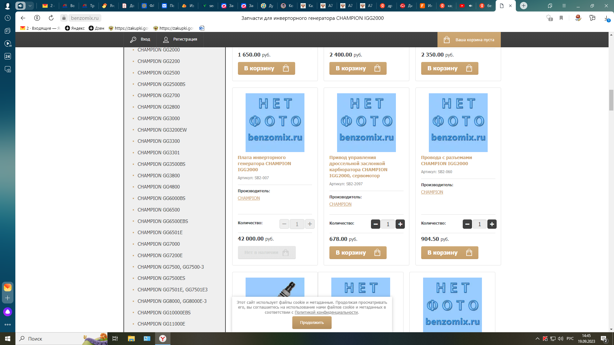Viewport: 614px width, 345px height.
Task: Click the Регистрация link
Action: [x=185, y=39]
